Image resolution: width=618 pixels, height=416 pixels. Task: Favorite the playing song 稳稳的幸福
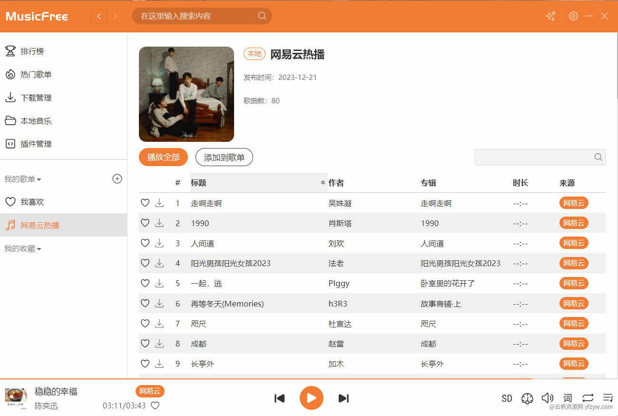point(155,406)
